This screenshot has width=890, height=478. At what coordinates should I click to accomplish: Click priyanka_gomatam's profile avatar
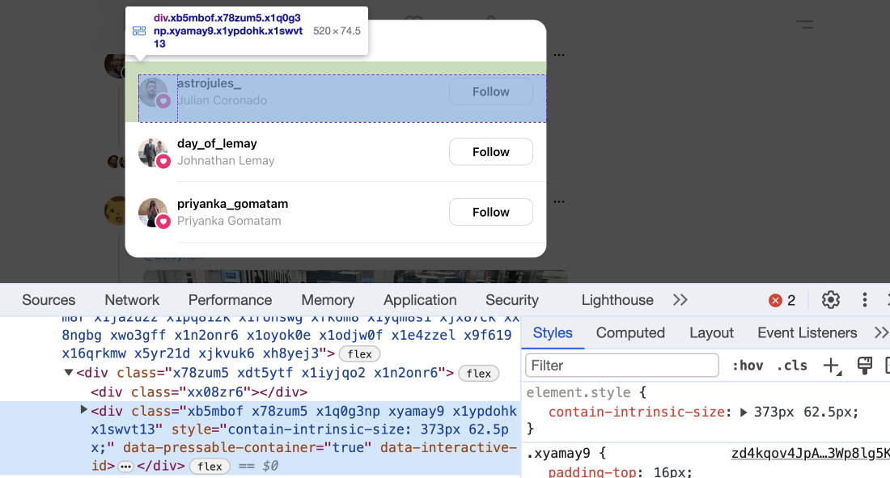[x=152, y=213]
